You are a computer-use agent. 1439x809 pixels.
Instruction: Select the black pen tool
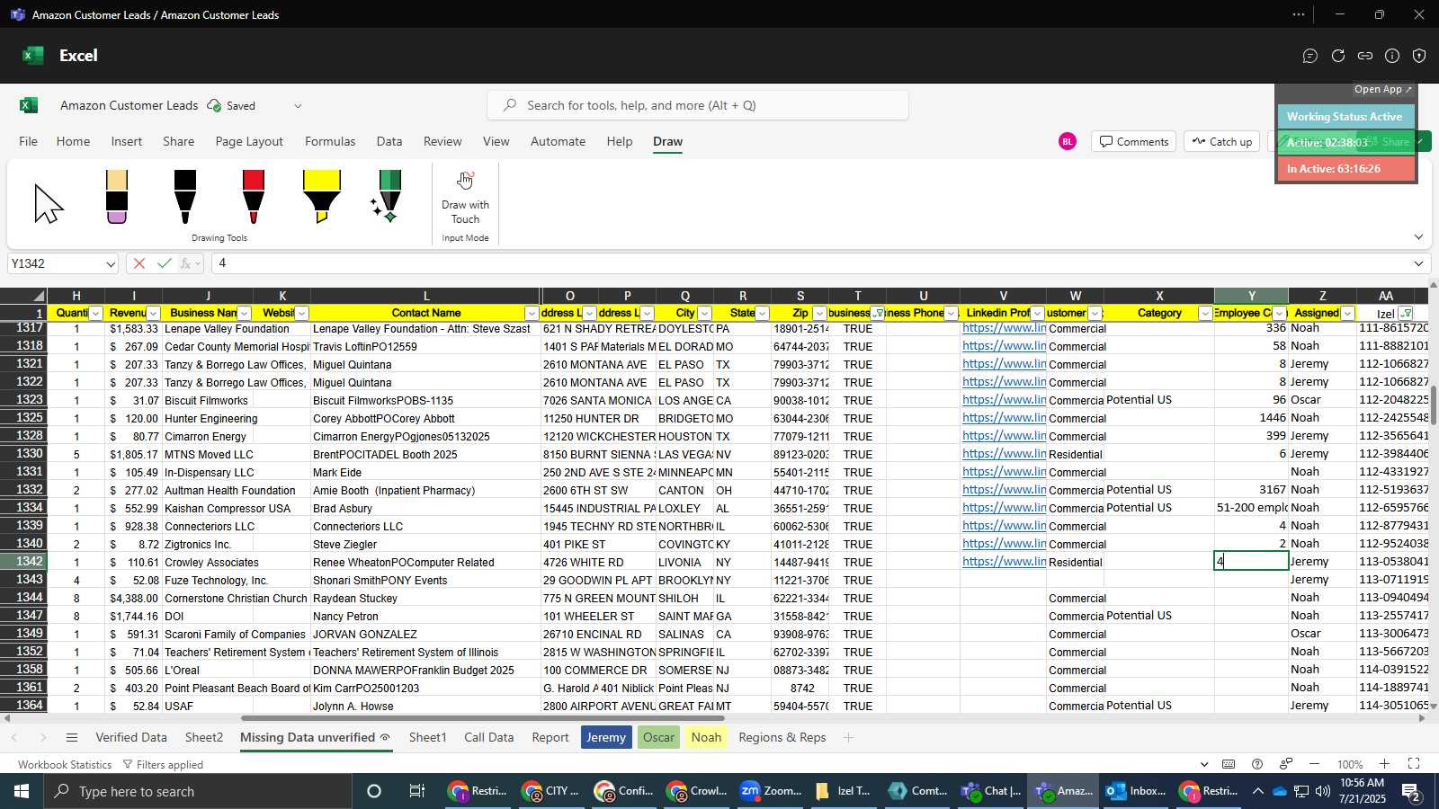pyautogui.click(x=185, y=197)
